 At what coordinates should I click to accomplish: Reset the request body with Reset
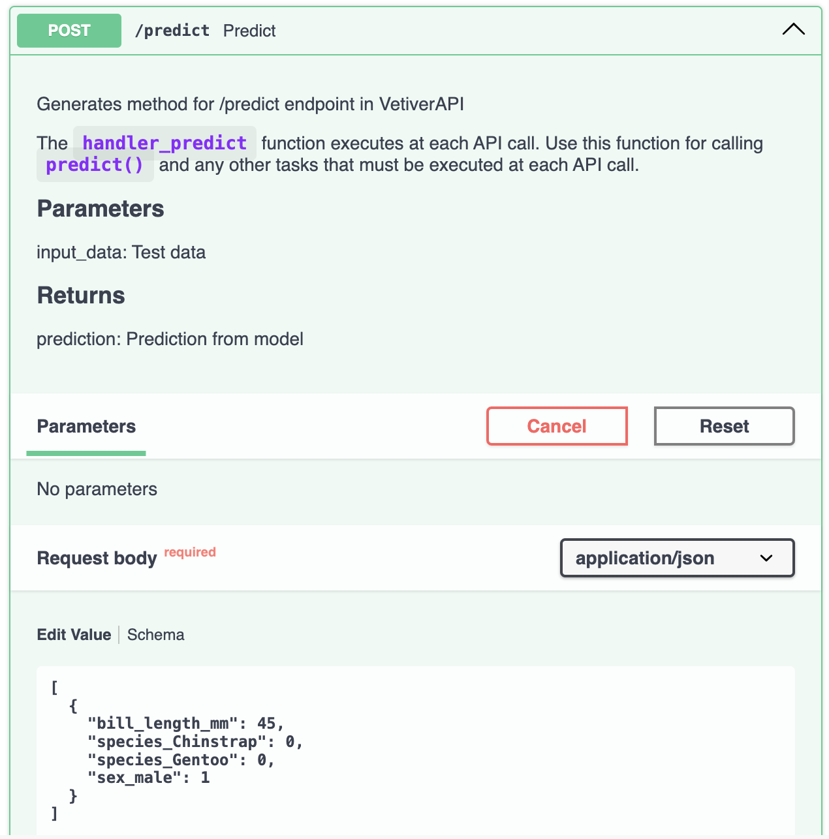click(724, 426)
